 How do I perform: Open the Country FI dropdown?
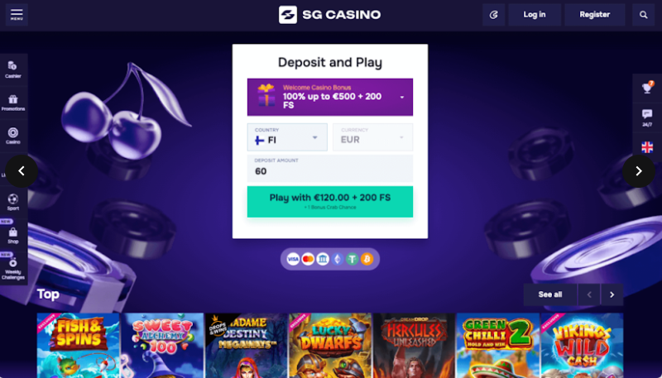coord(287,137)
